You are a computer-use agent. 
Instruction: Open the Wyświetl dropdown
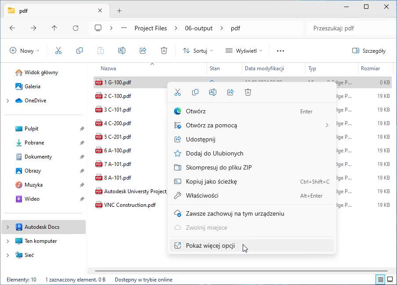pyautogui.click(x=244, y=51)
